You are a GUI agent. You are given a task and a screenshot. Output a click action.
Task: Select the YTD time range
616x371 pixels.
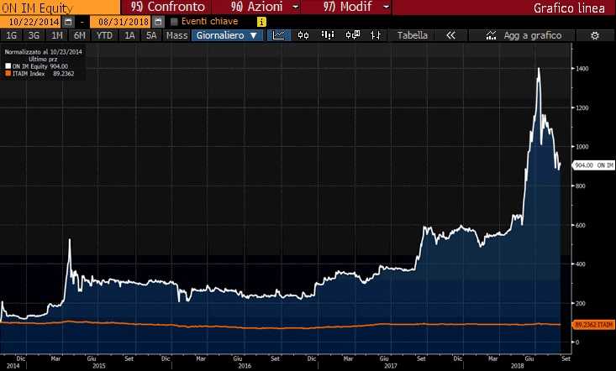pyautogui.click(x=104, y=35)
